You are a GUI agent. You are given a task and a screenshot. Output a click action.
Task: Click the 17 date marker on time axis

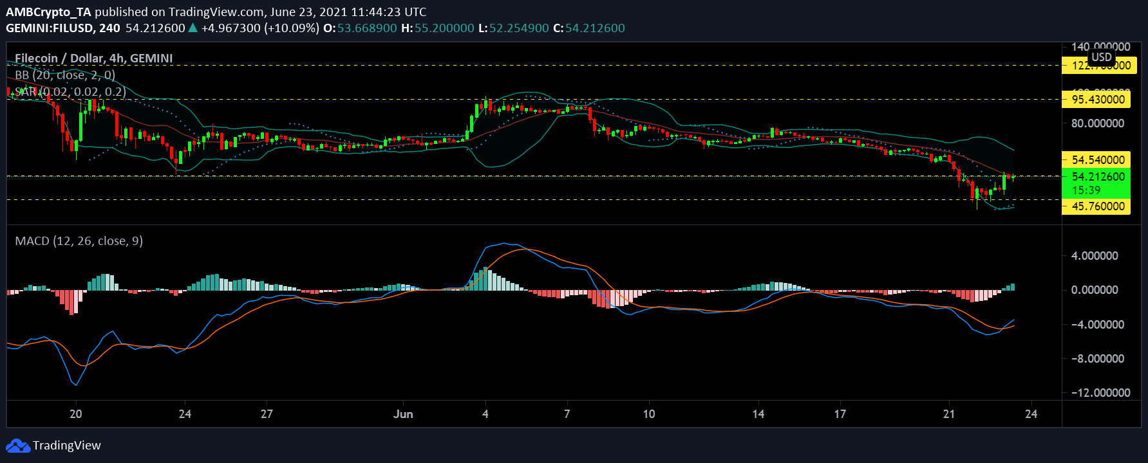pos(840,414)
